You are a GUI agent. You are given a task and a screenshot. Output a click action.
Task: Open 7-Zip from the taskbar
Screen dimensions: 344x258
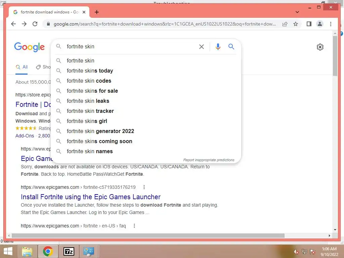click(x=69, y=251)
